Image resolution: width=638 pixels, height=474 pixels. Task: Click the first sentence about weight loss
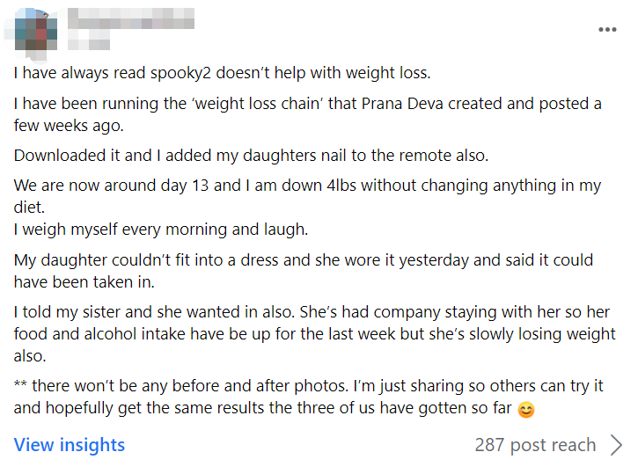[x=222, y=73]
